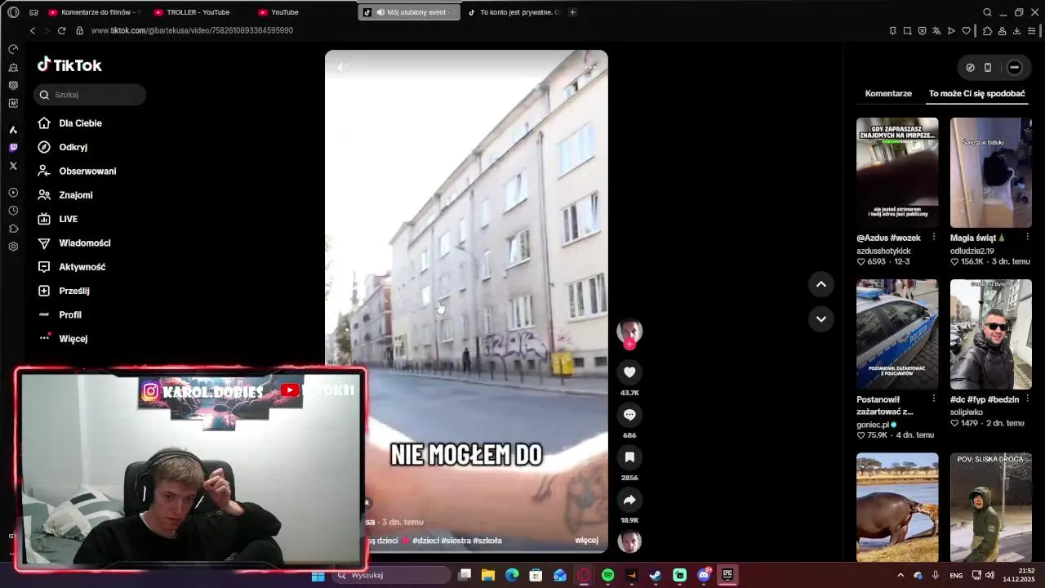Open options for @Azdus #wozek video
The image size is (1045, 588).
934,238
